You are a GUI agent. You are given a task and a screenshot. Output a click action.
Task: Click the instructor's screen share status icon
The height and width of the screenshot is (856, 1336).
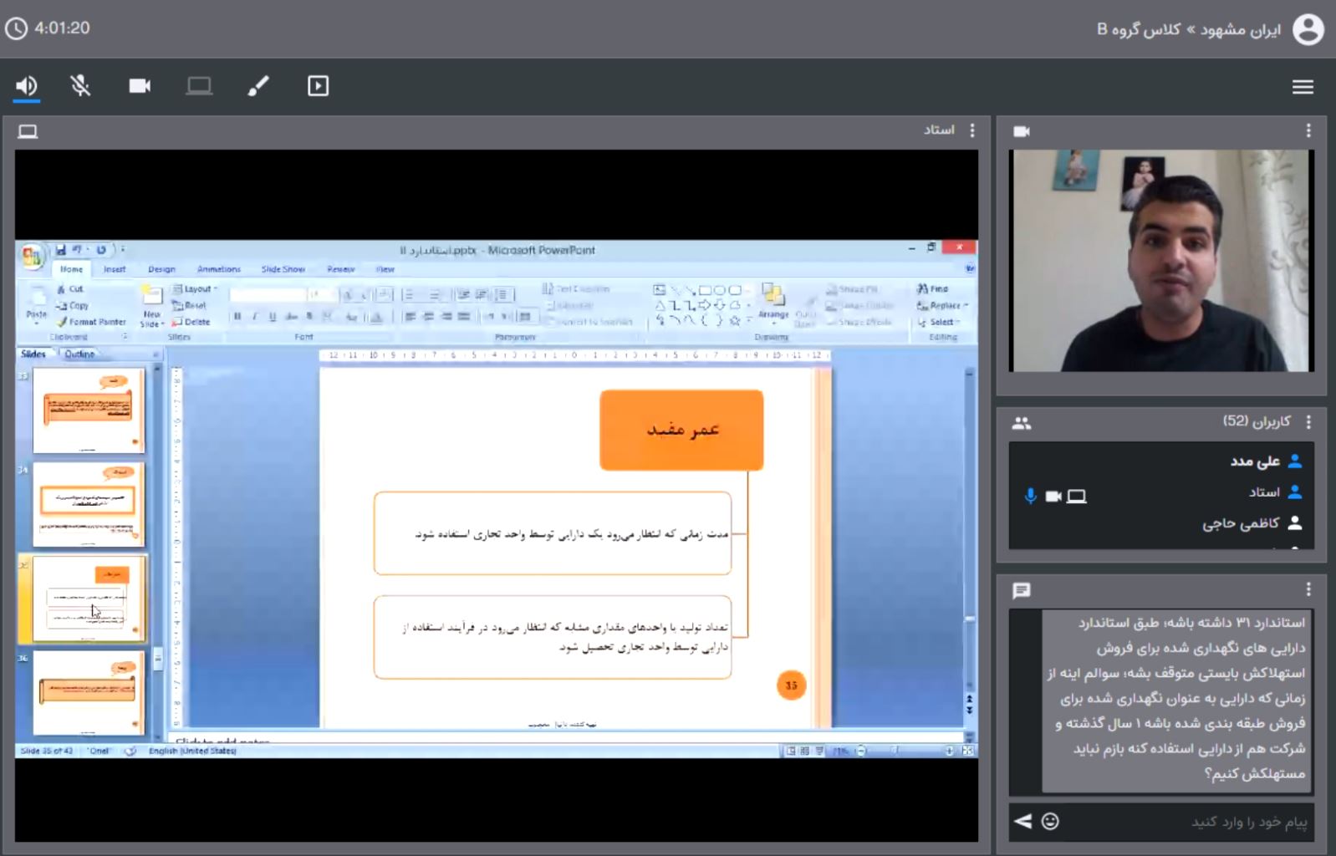tap(1077, 497)
